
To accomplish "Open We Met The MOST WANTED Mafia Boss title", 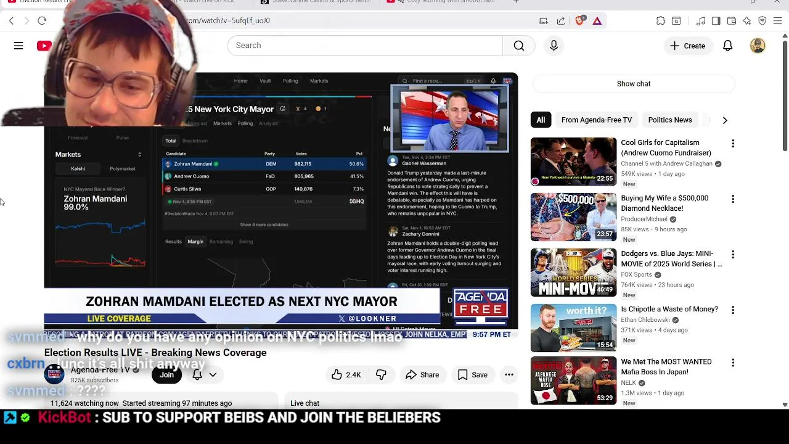I will [666, 367].
